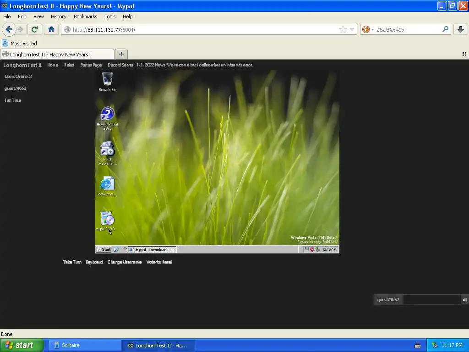Click the How to Report a Bug icon

click(107, 118)
